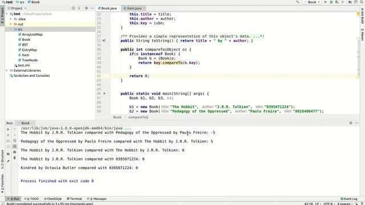Open the Run tool window button
The width and height of the screenshot is (365, 205).
[x=13, y=199]
